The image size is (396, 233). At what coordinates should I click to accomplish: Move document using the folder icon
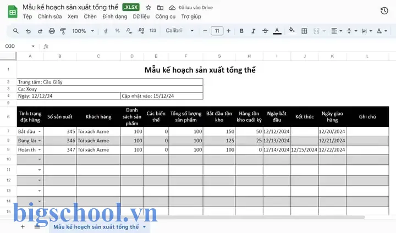pos(160,8)
